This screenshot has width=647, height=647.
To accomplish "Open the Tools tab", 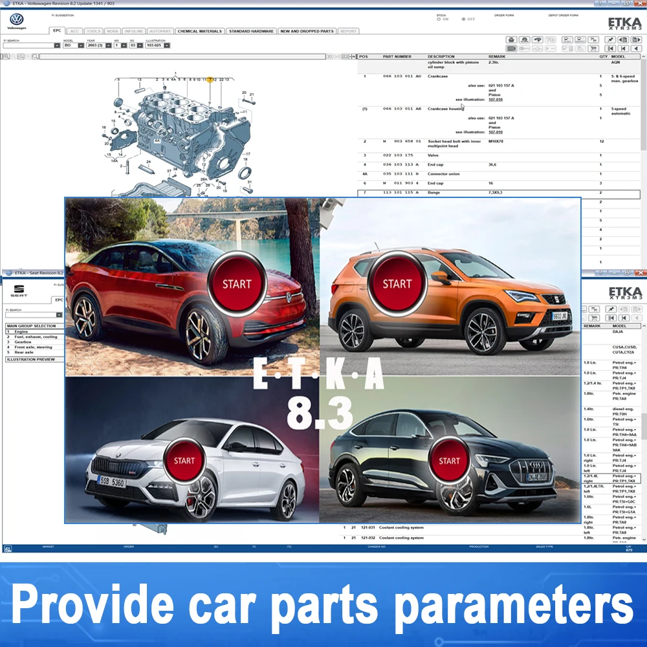I will point(94,31).
